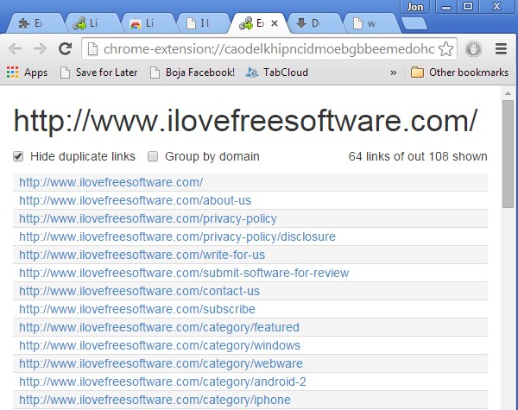Close the active extension tab
The image size is (518, 410).
275,23
